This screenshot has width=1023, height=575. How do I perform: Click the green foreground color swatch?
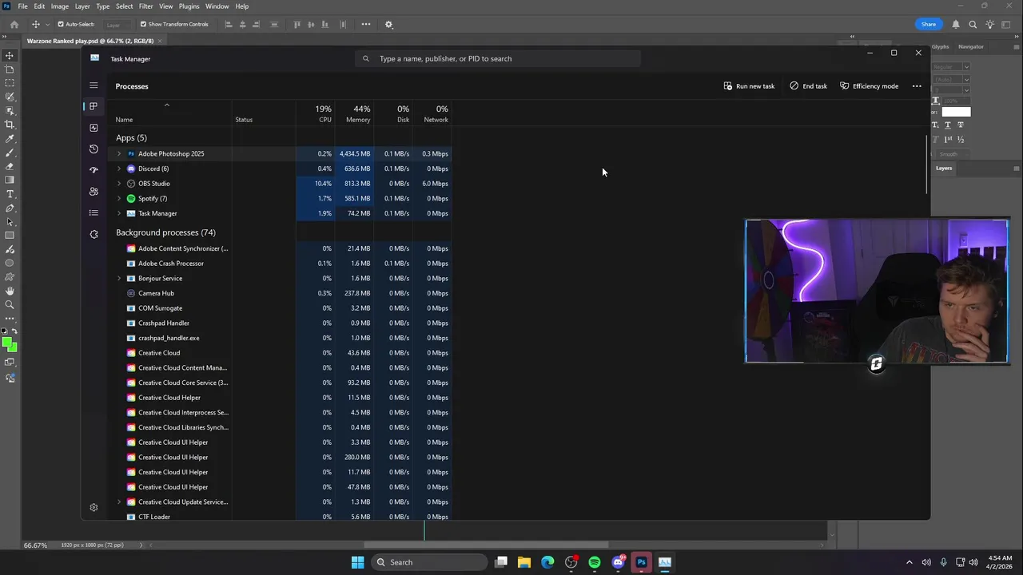pos(7,342)
